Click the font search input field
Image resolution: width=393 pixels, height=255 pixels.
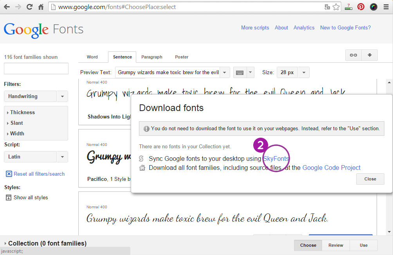tap(36, 69)
